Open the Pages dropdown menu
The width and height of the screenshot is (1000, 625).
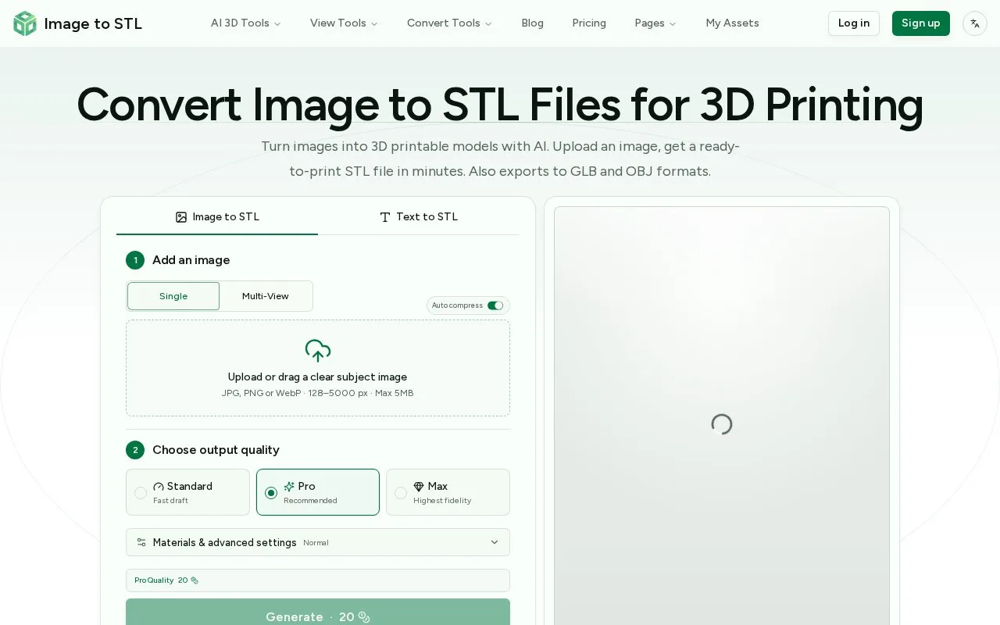click(655, 23)
